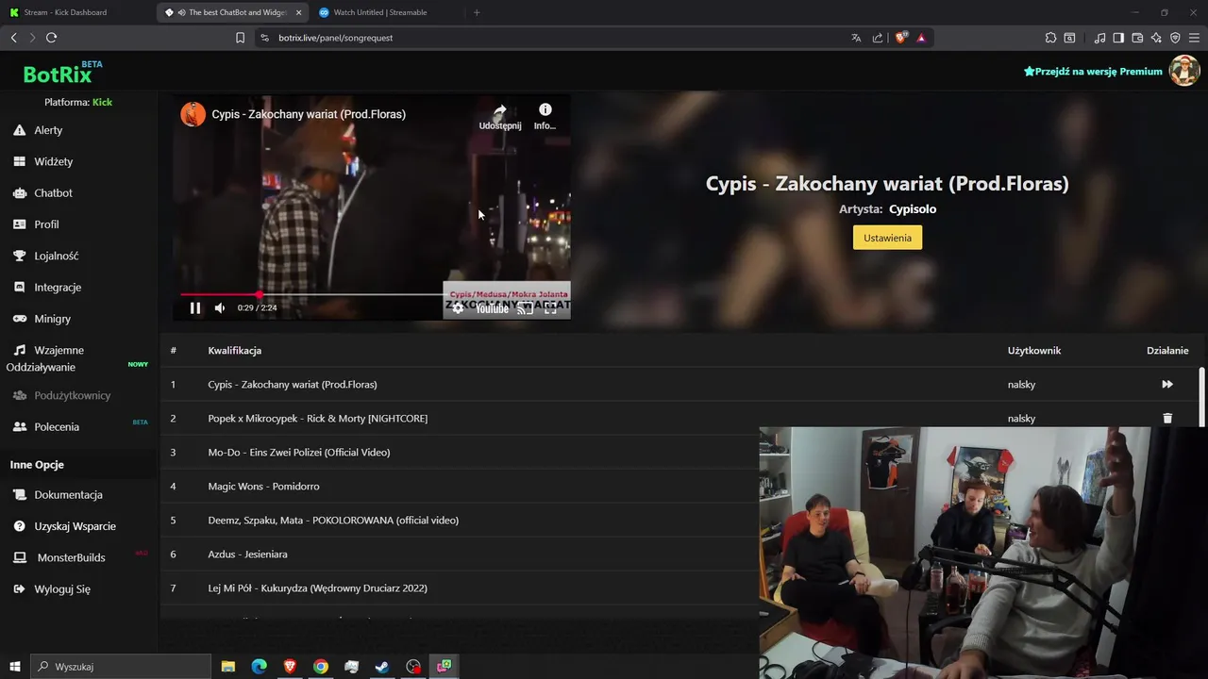Open the browser extensions puzzle icon

click(1050, 38)
